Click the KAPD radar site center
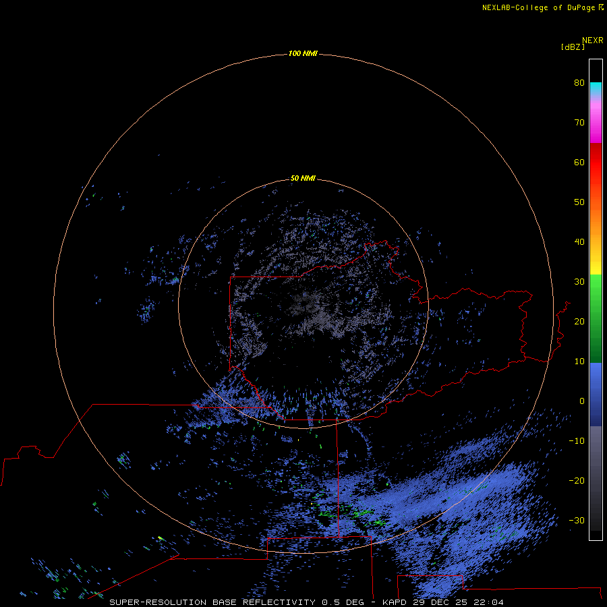Screen dimensions: 607x607 [x=304, y=304]
